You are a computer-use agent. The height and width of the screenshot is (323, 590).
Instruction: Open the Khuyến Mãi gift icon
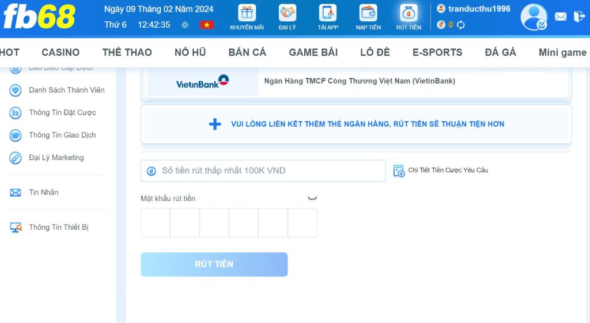(x=247, y=14)
